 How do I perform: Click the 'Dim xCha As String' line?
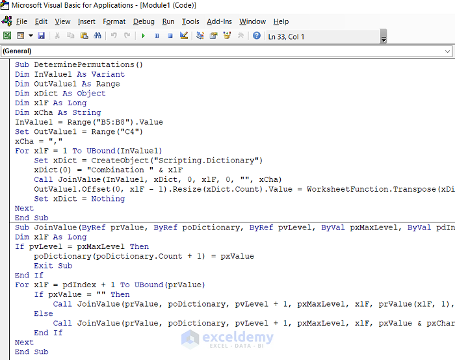click(58, 112)
